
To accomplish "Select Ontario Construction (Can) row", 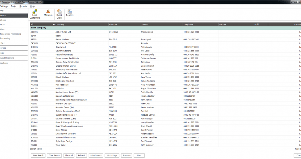I will (x=165, y=111).
